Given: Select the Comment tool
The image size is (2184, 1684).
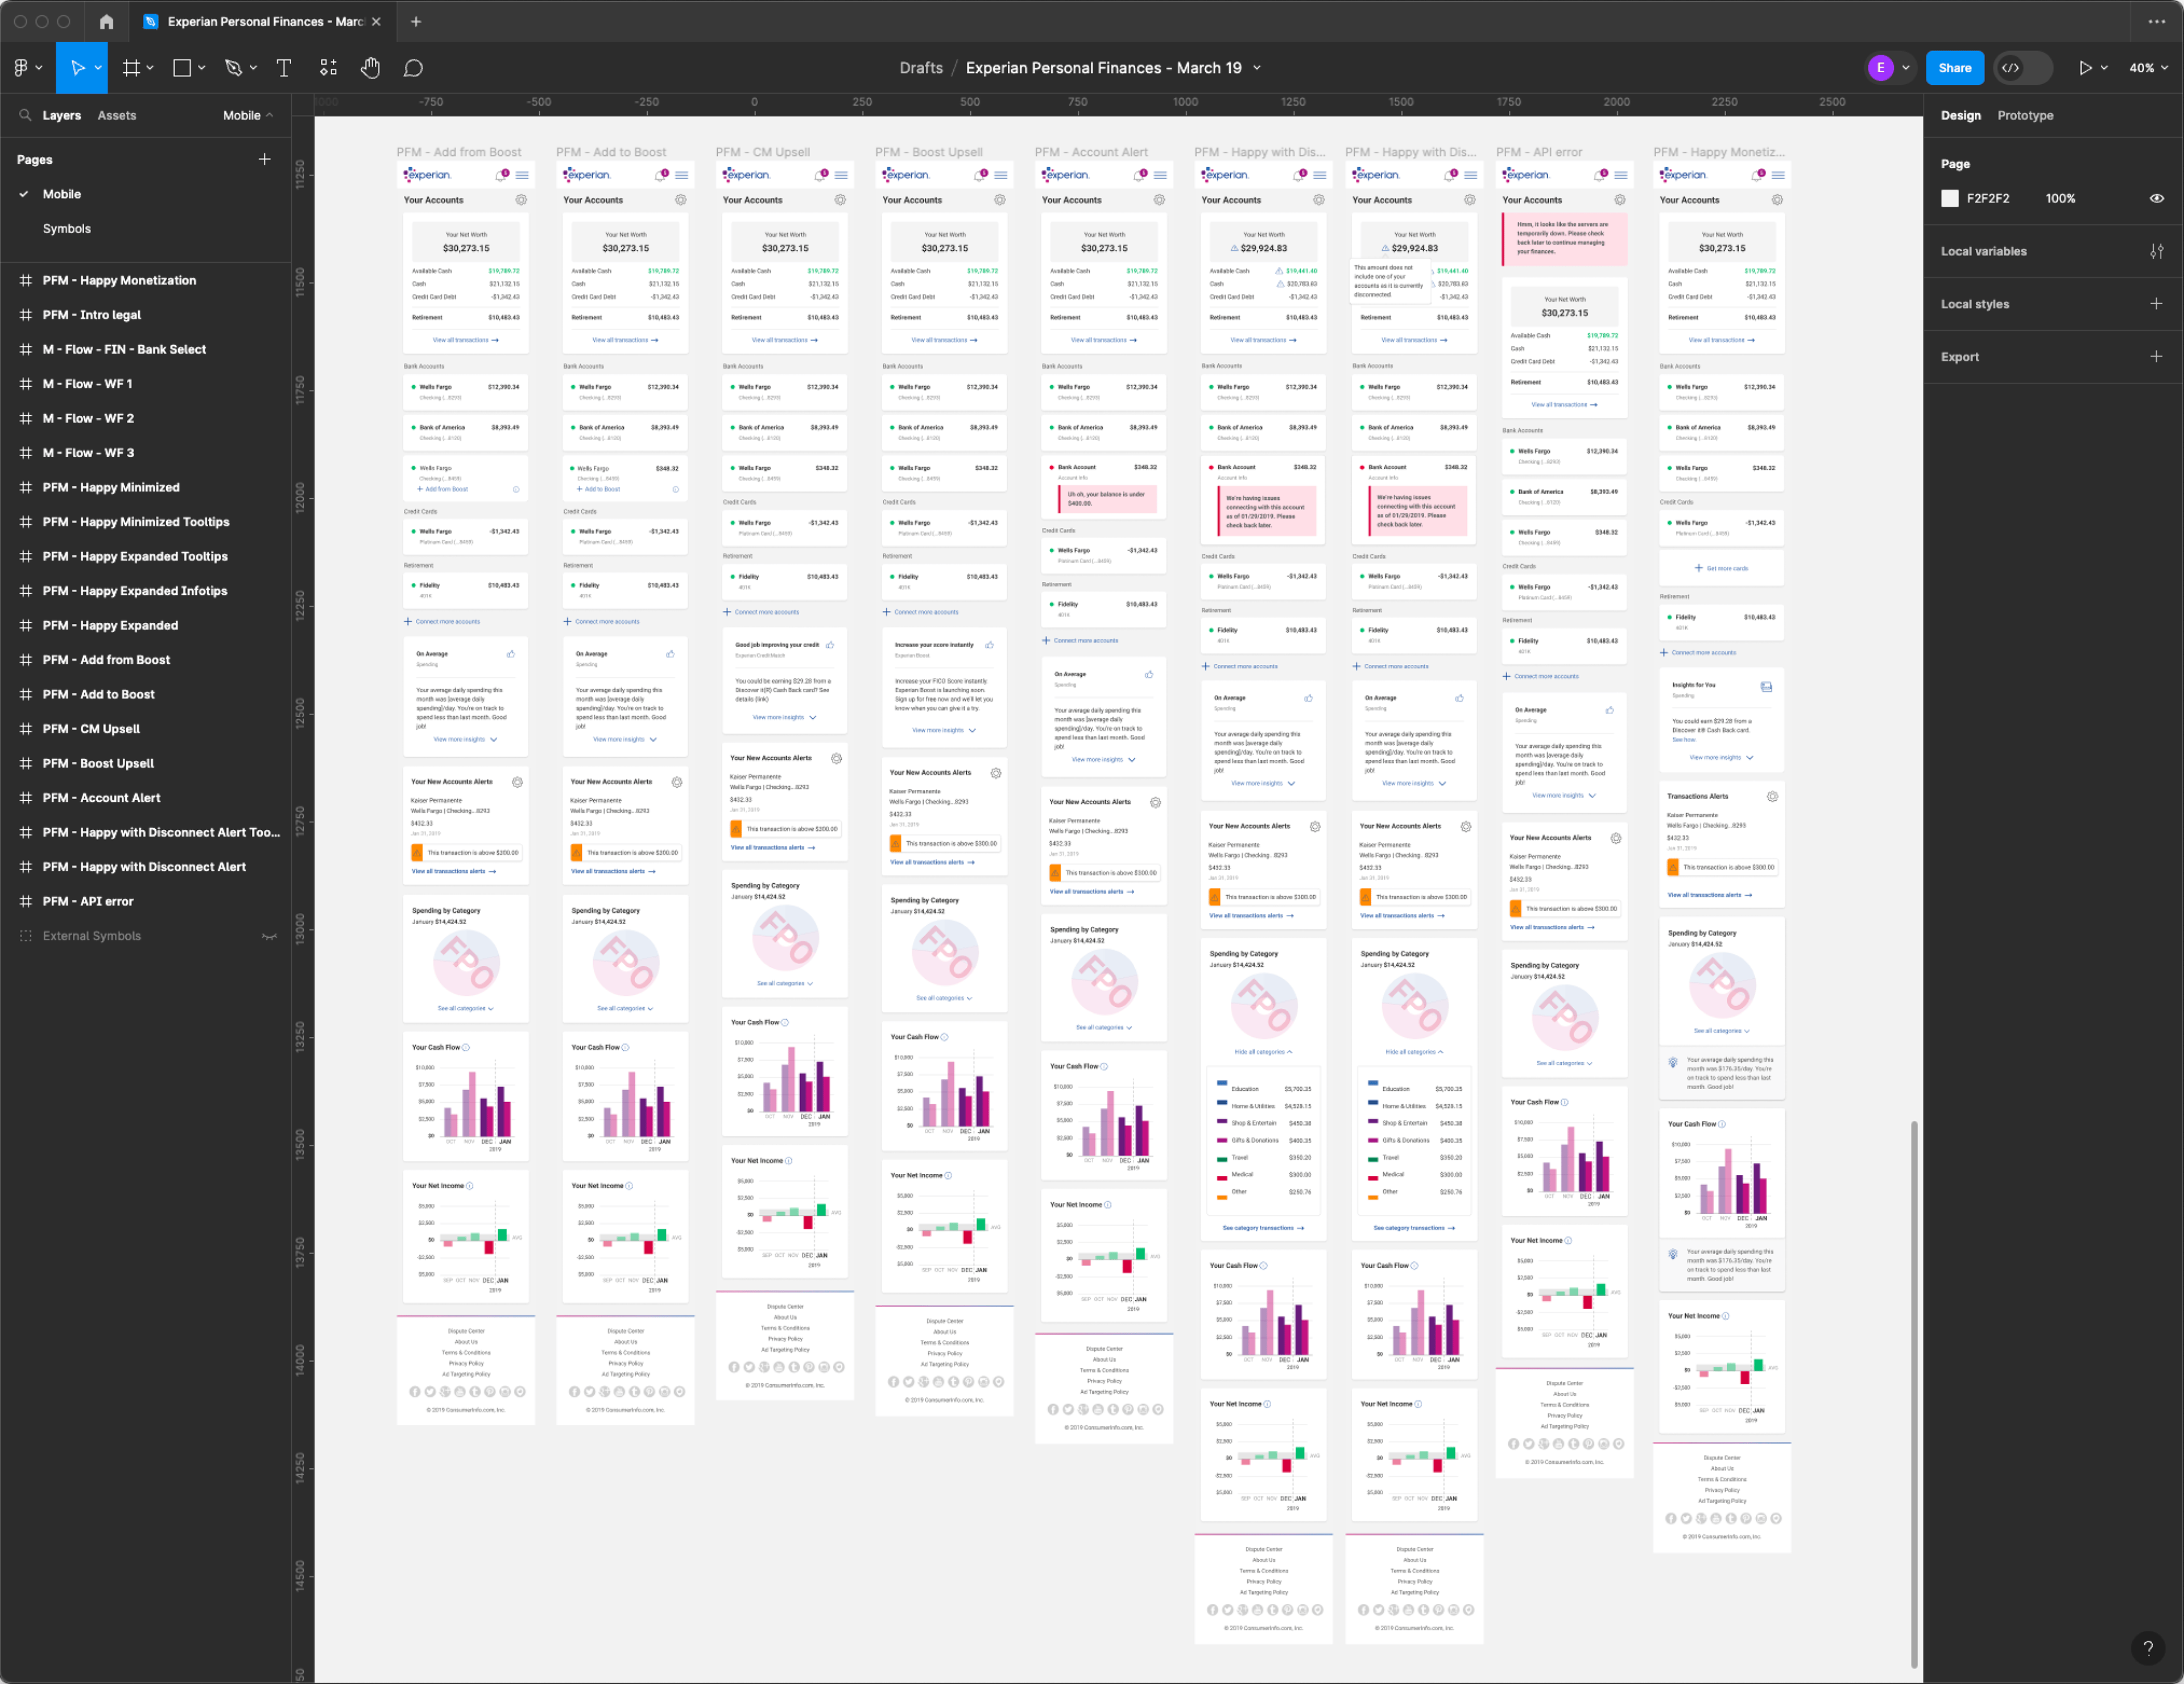Looking at the screenshot, I should [x=413, y=68].
